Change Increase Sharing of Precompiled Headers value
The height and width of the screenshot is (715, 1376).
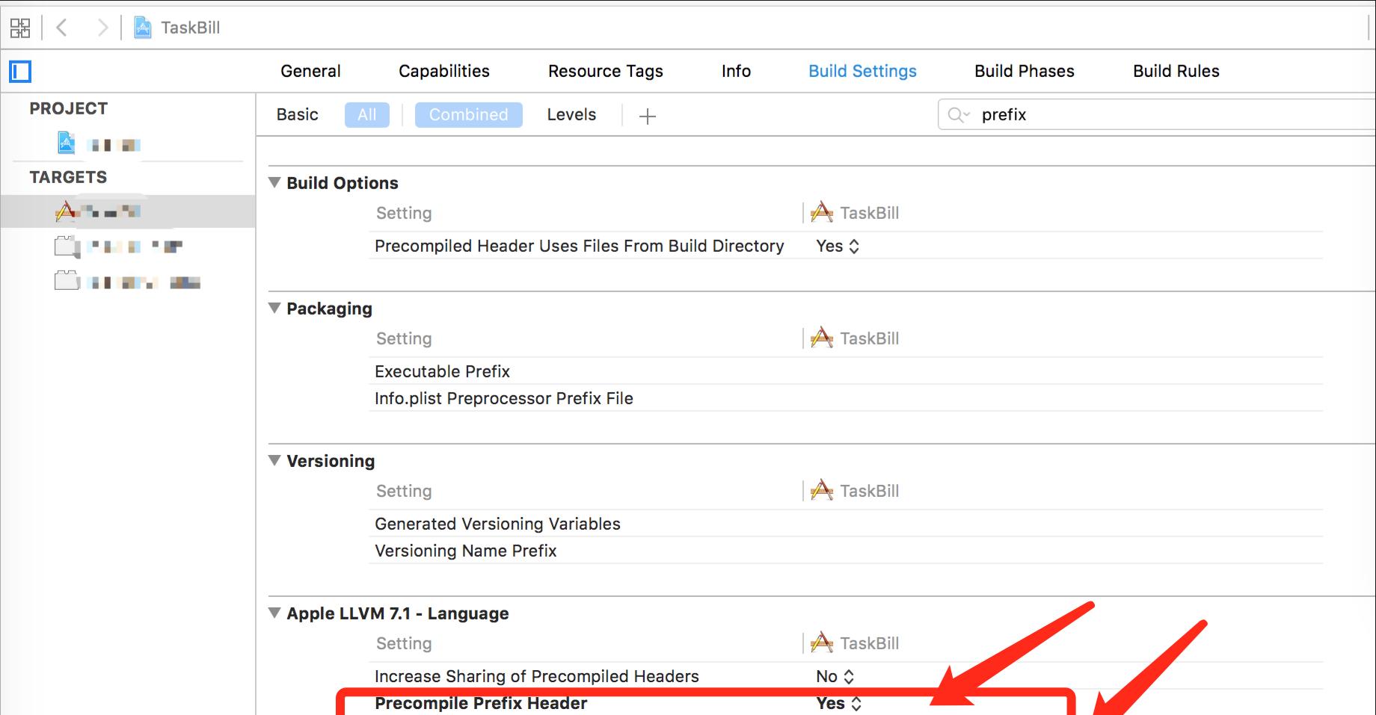pyautogui.click(x=835, y=676)
